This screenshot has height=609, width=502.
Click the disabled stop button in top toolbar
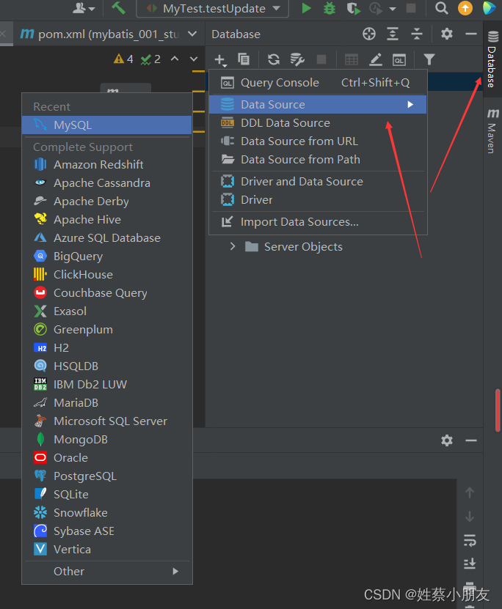coord(410,8)
